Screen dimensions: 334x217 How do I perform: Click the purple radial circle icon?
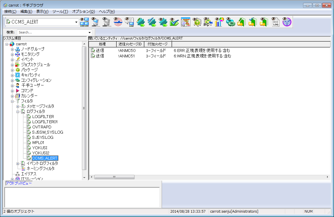(x=287, y=22)
